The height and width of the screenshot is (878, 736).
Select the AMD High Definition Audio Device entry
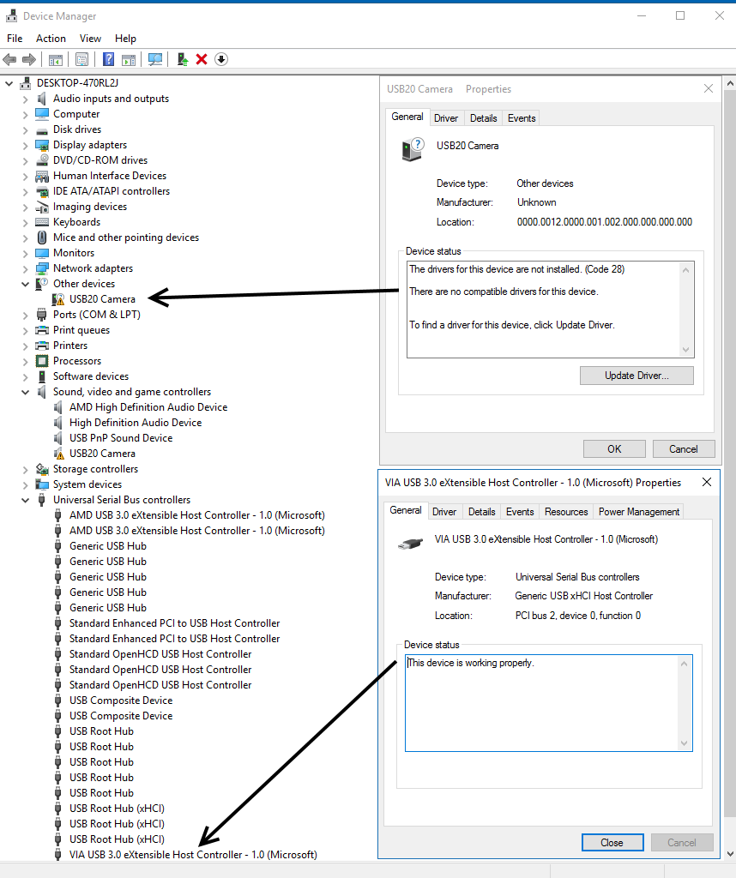148,407
